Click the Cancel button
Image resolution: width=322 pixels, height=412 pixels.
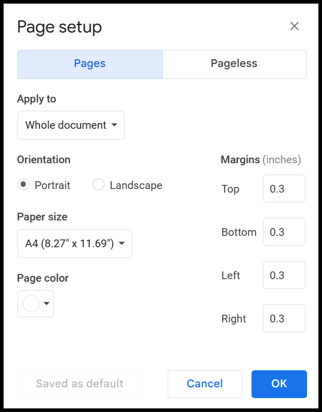pyautogui.click(x=205, y=384)
